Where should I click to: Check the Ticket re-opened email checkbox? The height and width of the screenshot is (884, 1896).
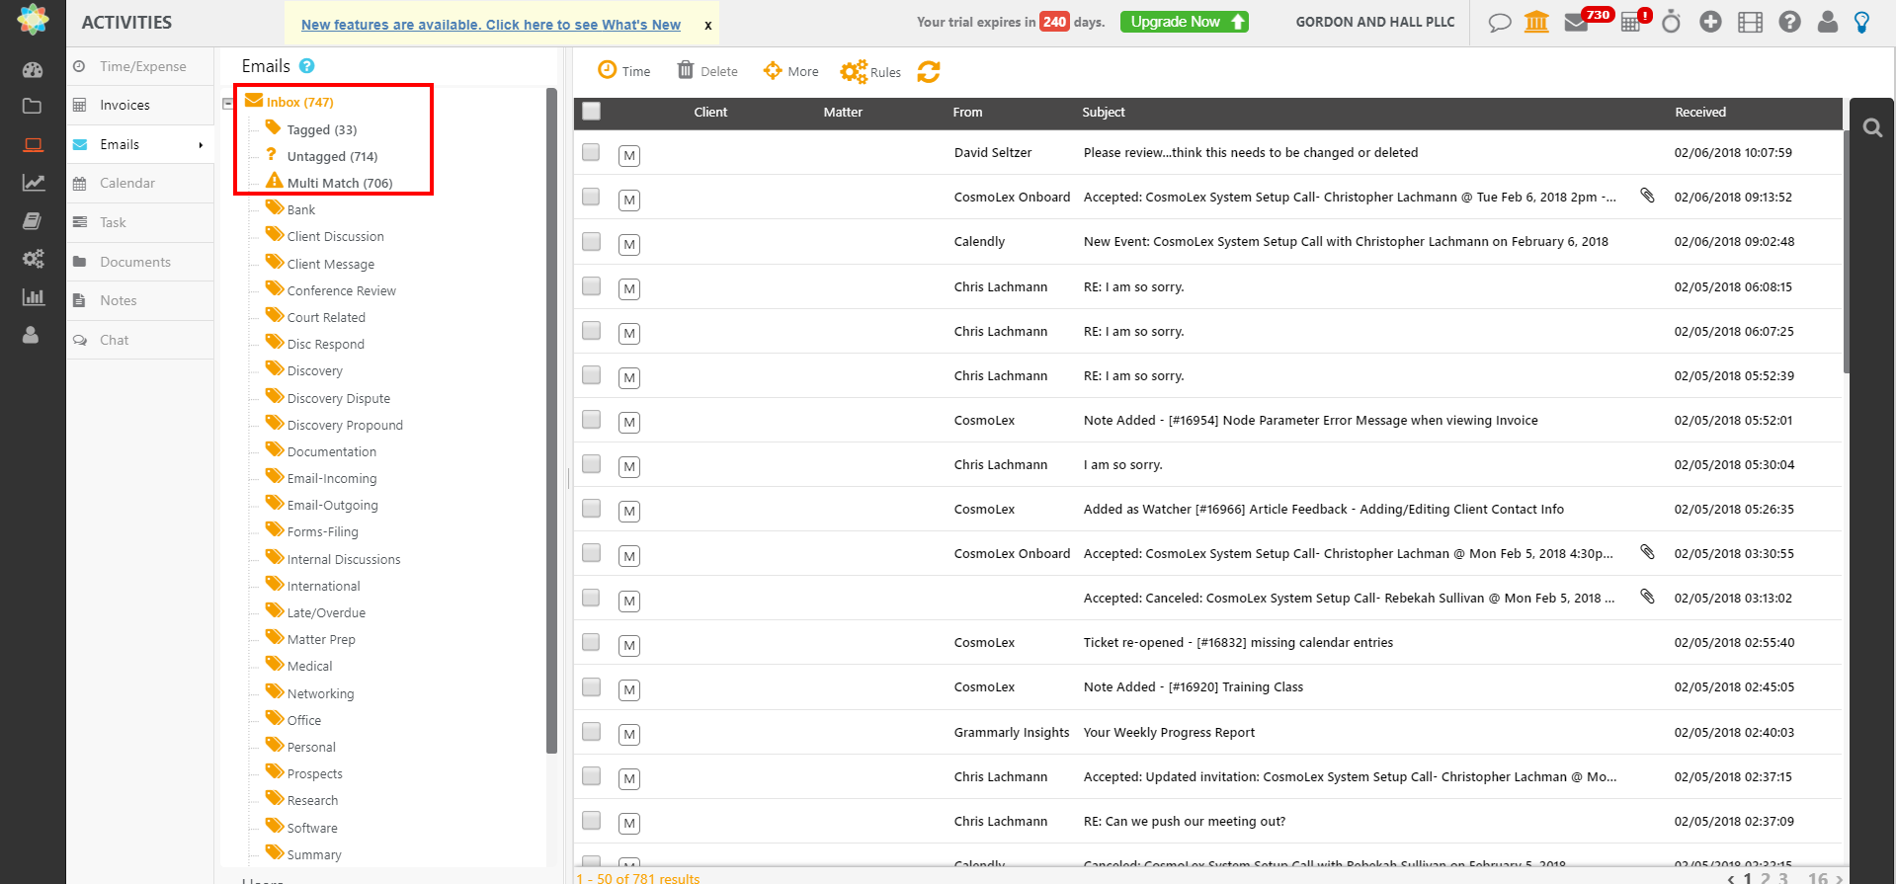[x=591, y=642]
